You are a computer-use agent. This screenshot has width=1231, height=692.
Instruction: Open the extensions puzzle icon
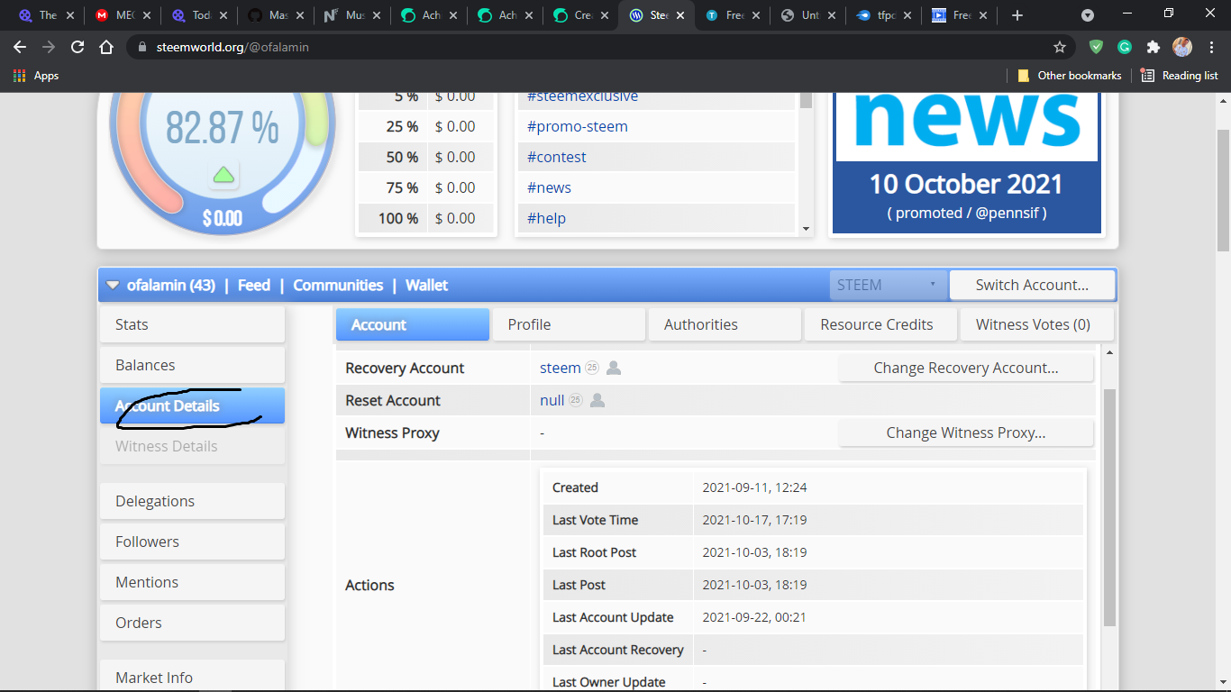[1153, 47]
